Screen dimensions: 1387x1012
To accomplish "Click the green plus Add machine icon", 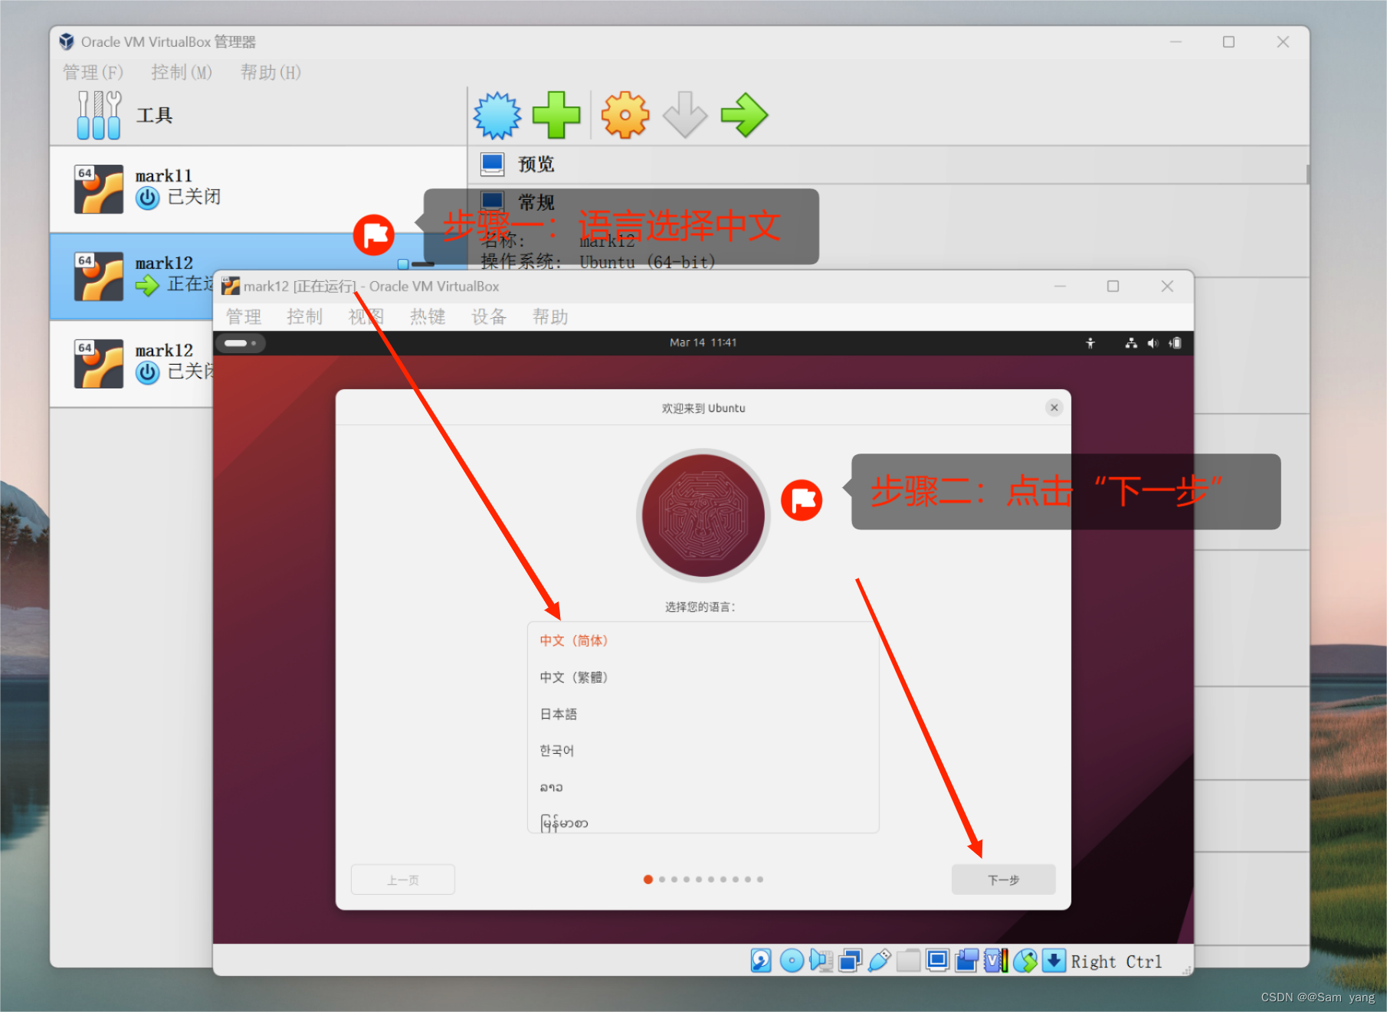I will click(556, 116).
